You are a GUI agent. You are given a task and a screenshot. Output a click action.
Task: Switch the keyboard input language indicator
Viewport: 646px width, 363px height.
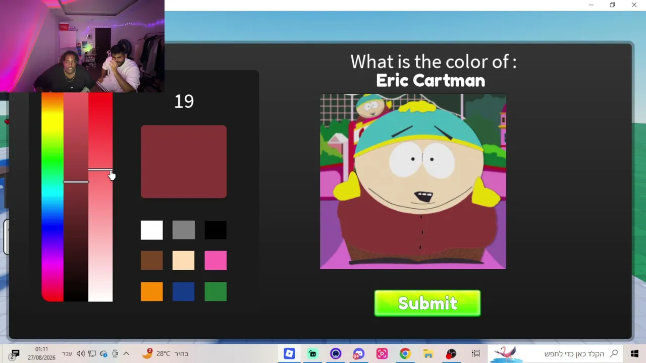(67, 354)
